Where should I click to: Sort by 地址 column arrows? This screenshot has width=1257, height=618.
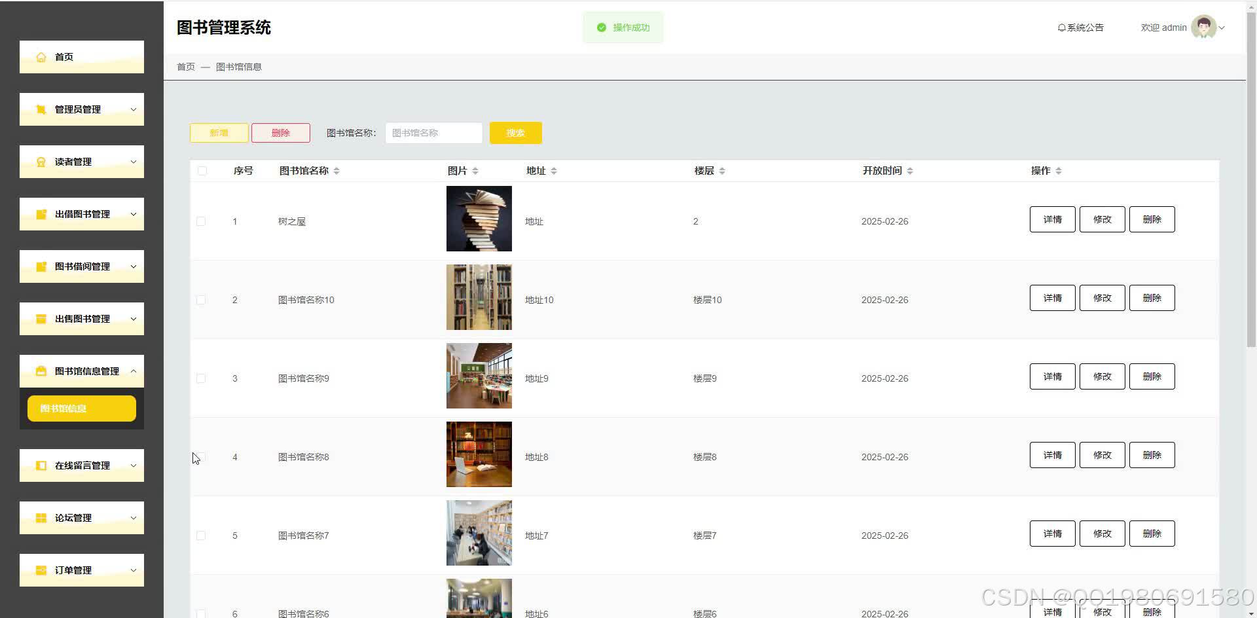(554, 171)
